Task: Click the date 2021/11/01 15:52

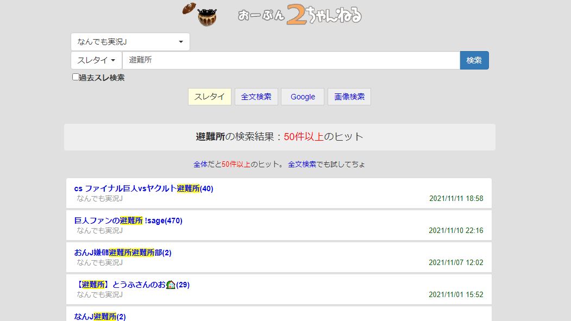Action: 456,294
